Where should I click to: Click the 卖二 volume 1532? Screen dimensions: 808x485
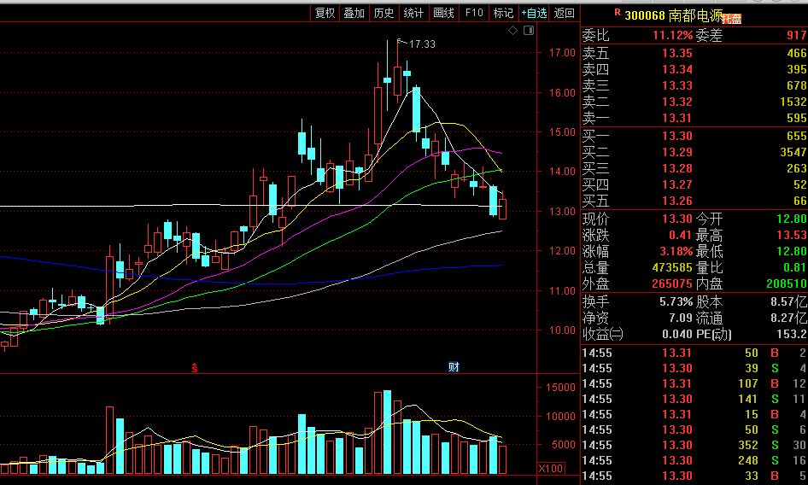793,102
